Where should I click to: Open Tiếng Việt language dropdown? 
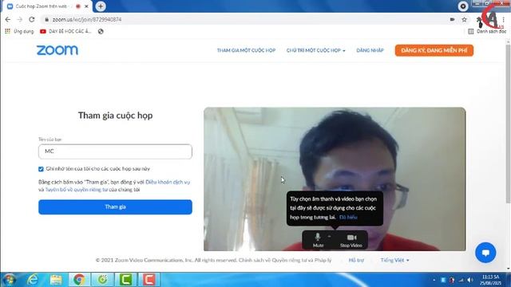[394, 260]
